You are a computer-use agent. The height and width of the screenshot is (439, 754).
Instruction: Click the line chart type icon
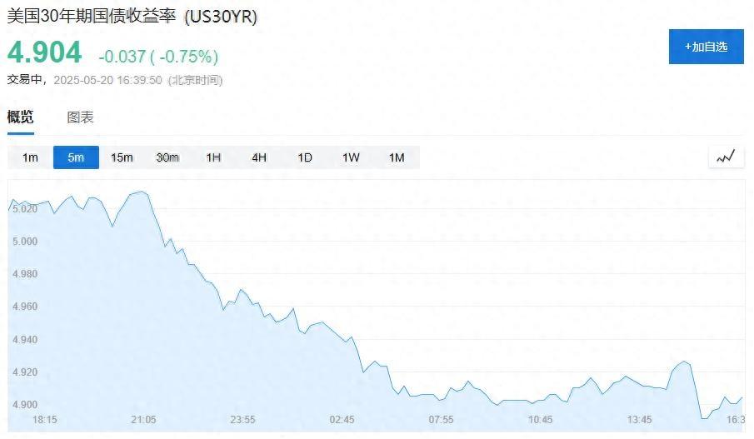point(725,157)
